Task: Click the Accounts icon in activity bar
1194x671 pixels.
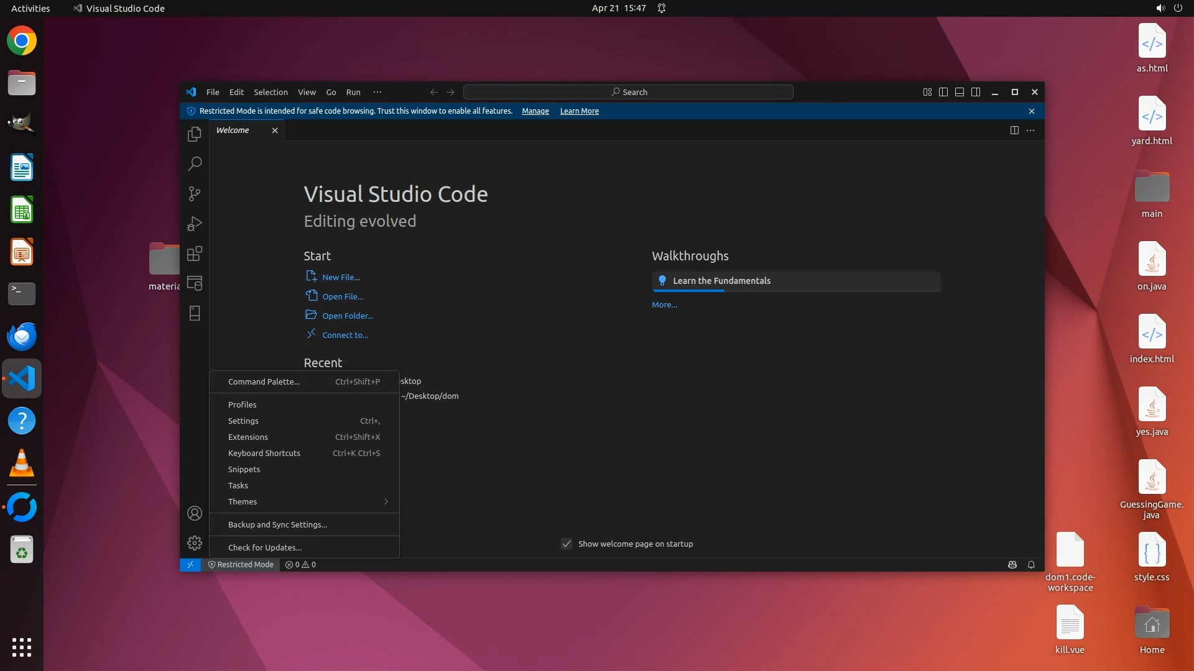Action: coord(195,513)
